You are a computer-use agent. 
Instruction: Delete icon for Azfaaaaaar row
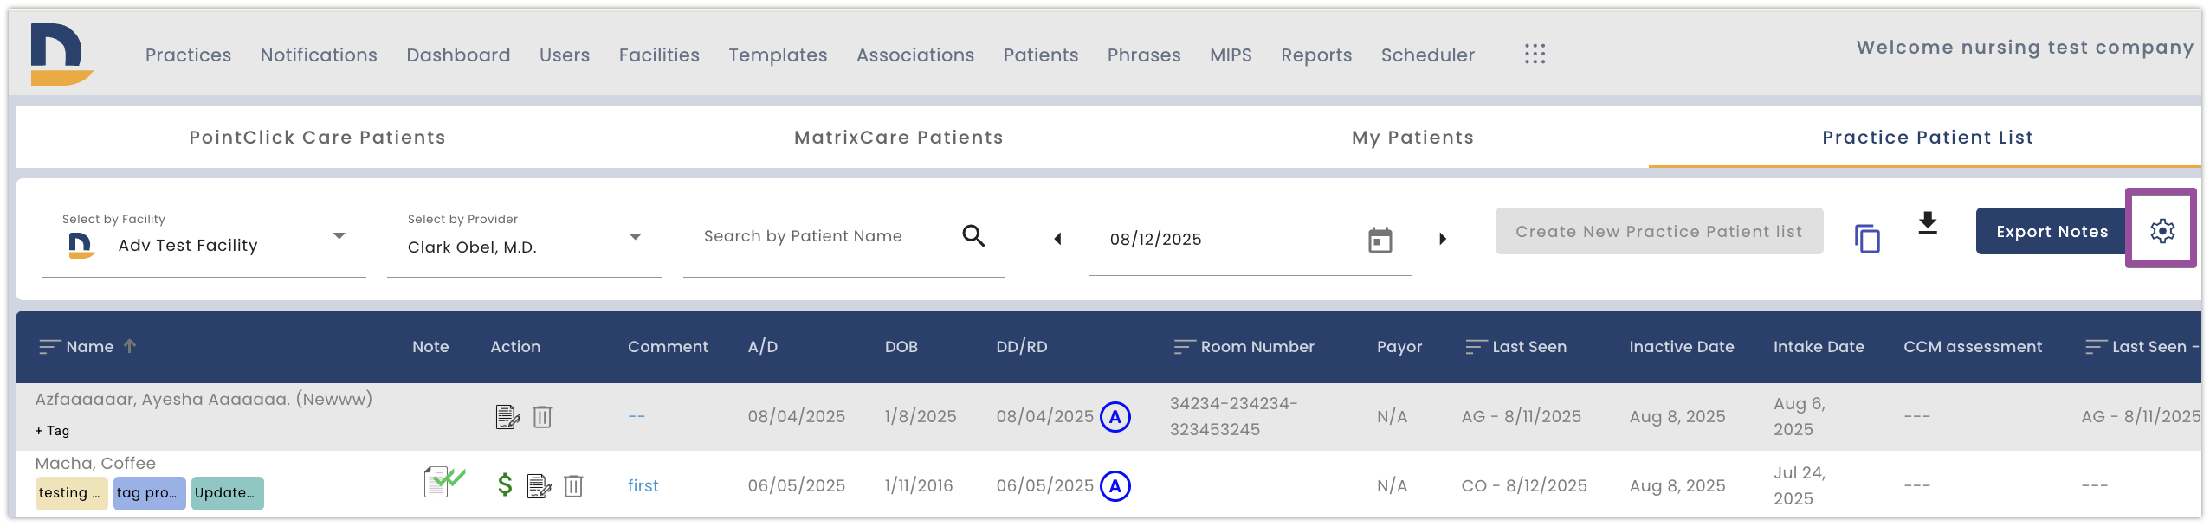[542, 417]
